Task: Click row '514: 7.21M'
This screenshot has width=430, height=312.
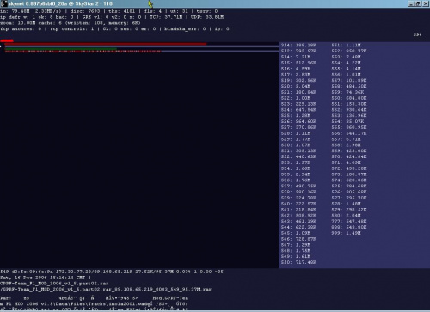Action: 296,57
